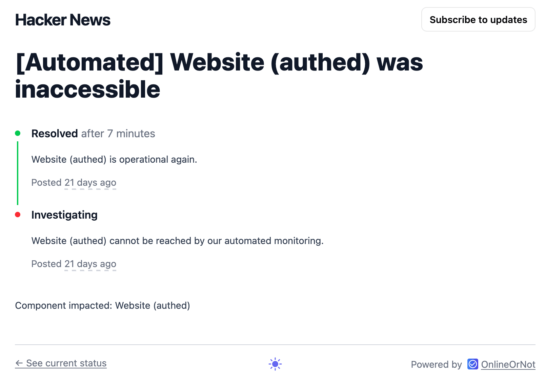Select the Investigating status label
Image resolution: width=545 pixels, height=383 pixels.
pos(64,215)
